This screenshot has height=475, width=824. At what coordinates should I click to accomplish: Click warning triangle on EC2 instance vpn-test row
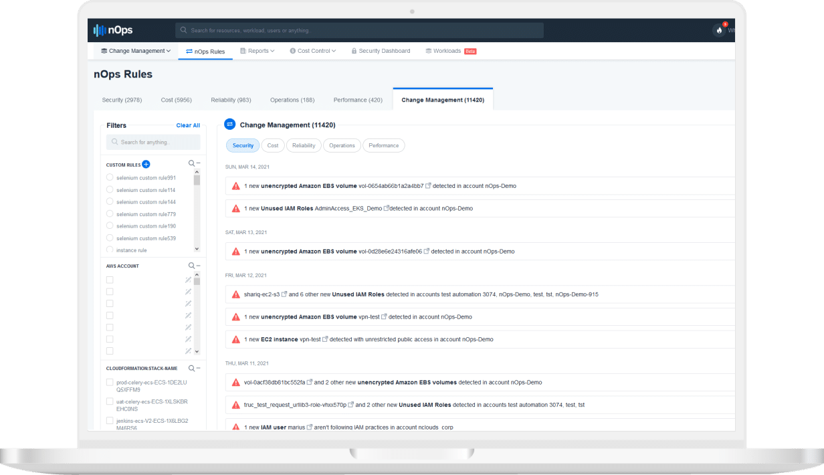tap(235, 339)
